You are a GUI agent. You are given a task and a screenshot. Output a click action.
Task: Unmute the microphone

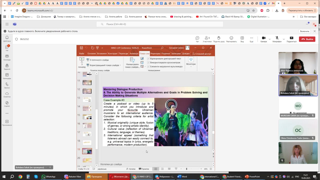[x=277, y=39]
